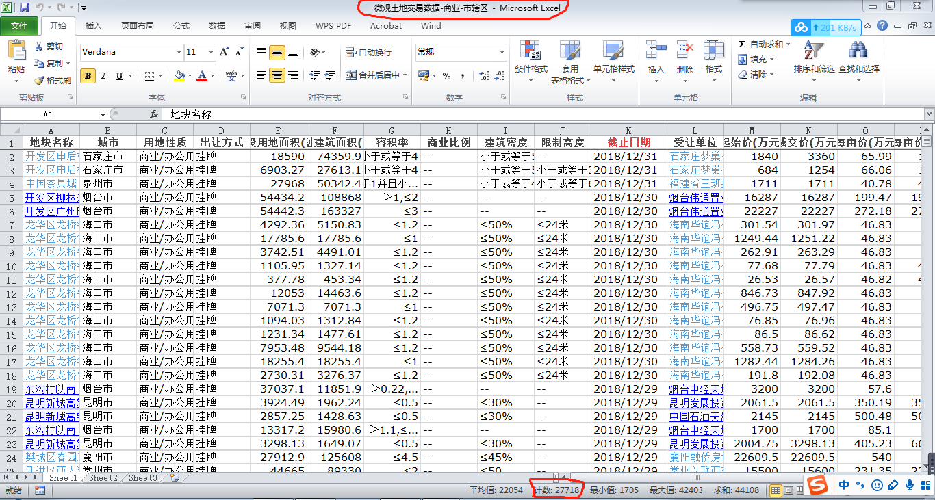935x500 pixels.
Task: Toggle bold formatting
Action: (x=88, y=76)
